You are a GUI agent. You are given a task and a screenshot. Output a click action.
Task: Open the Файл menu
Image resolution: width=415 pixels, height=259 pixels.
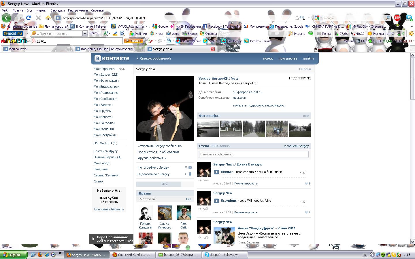pyautogui.click(x=5, y=10)
